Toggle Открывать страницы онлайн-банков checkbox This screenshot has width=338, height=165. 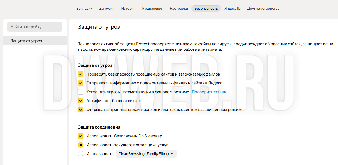coord(81,110)
